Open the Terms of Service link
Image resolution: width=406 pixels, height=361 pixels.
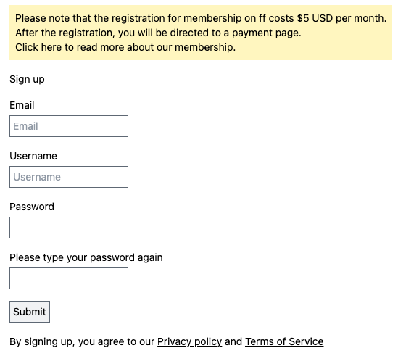click(x=284, y=341)
